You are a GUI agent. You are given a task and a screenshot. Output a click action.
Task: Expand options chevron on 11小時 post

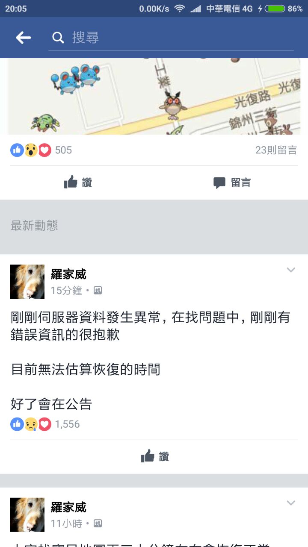click(291, 503)
